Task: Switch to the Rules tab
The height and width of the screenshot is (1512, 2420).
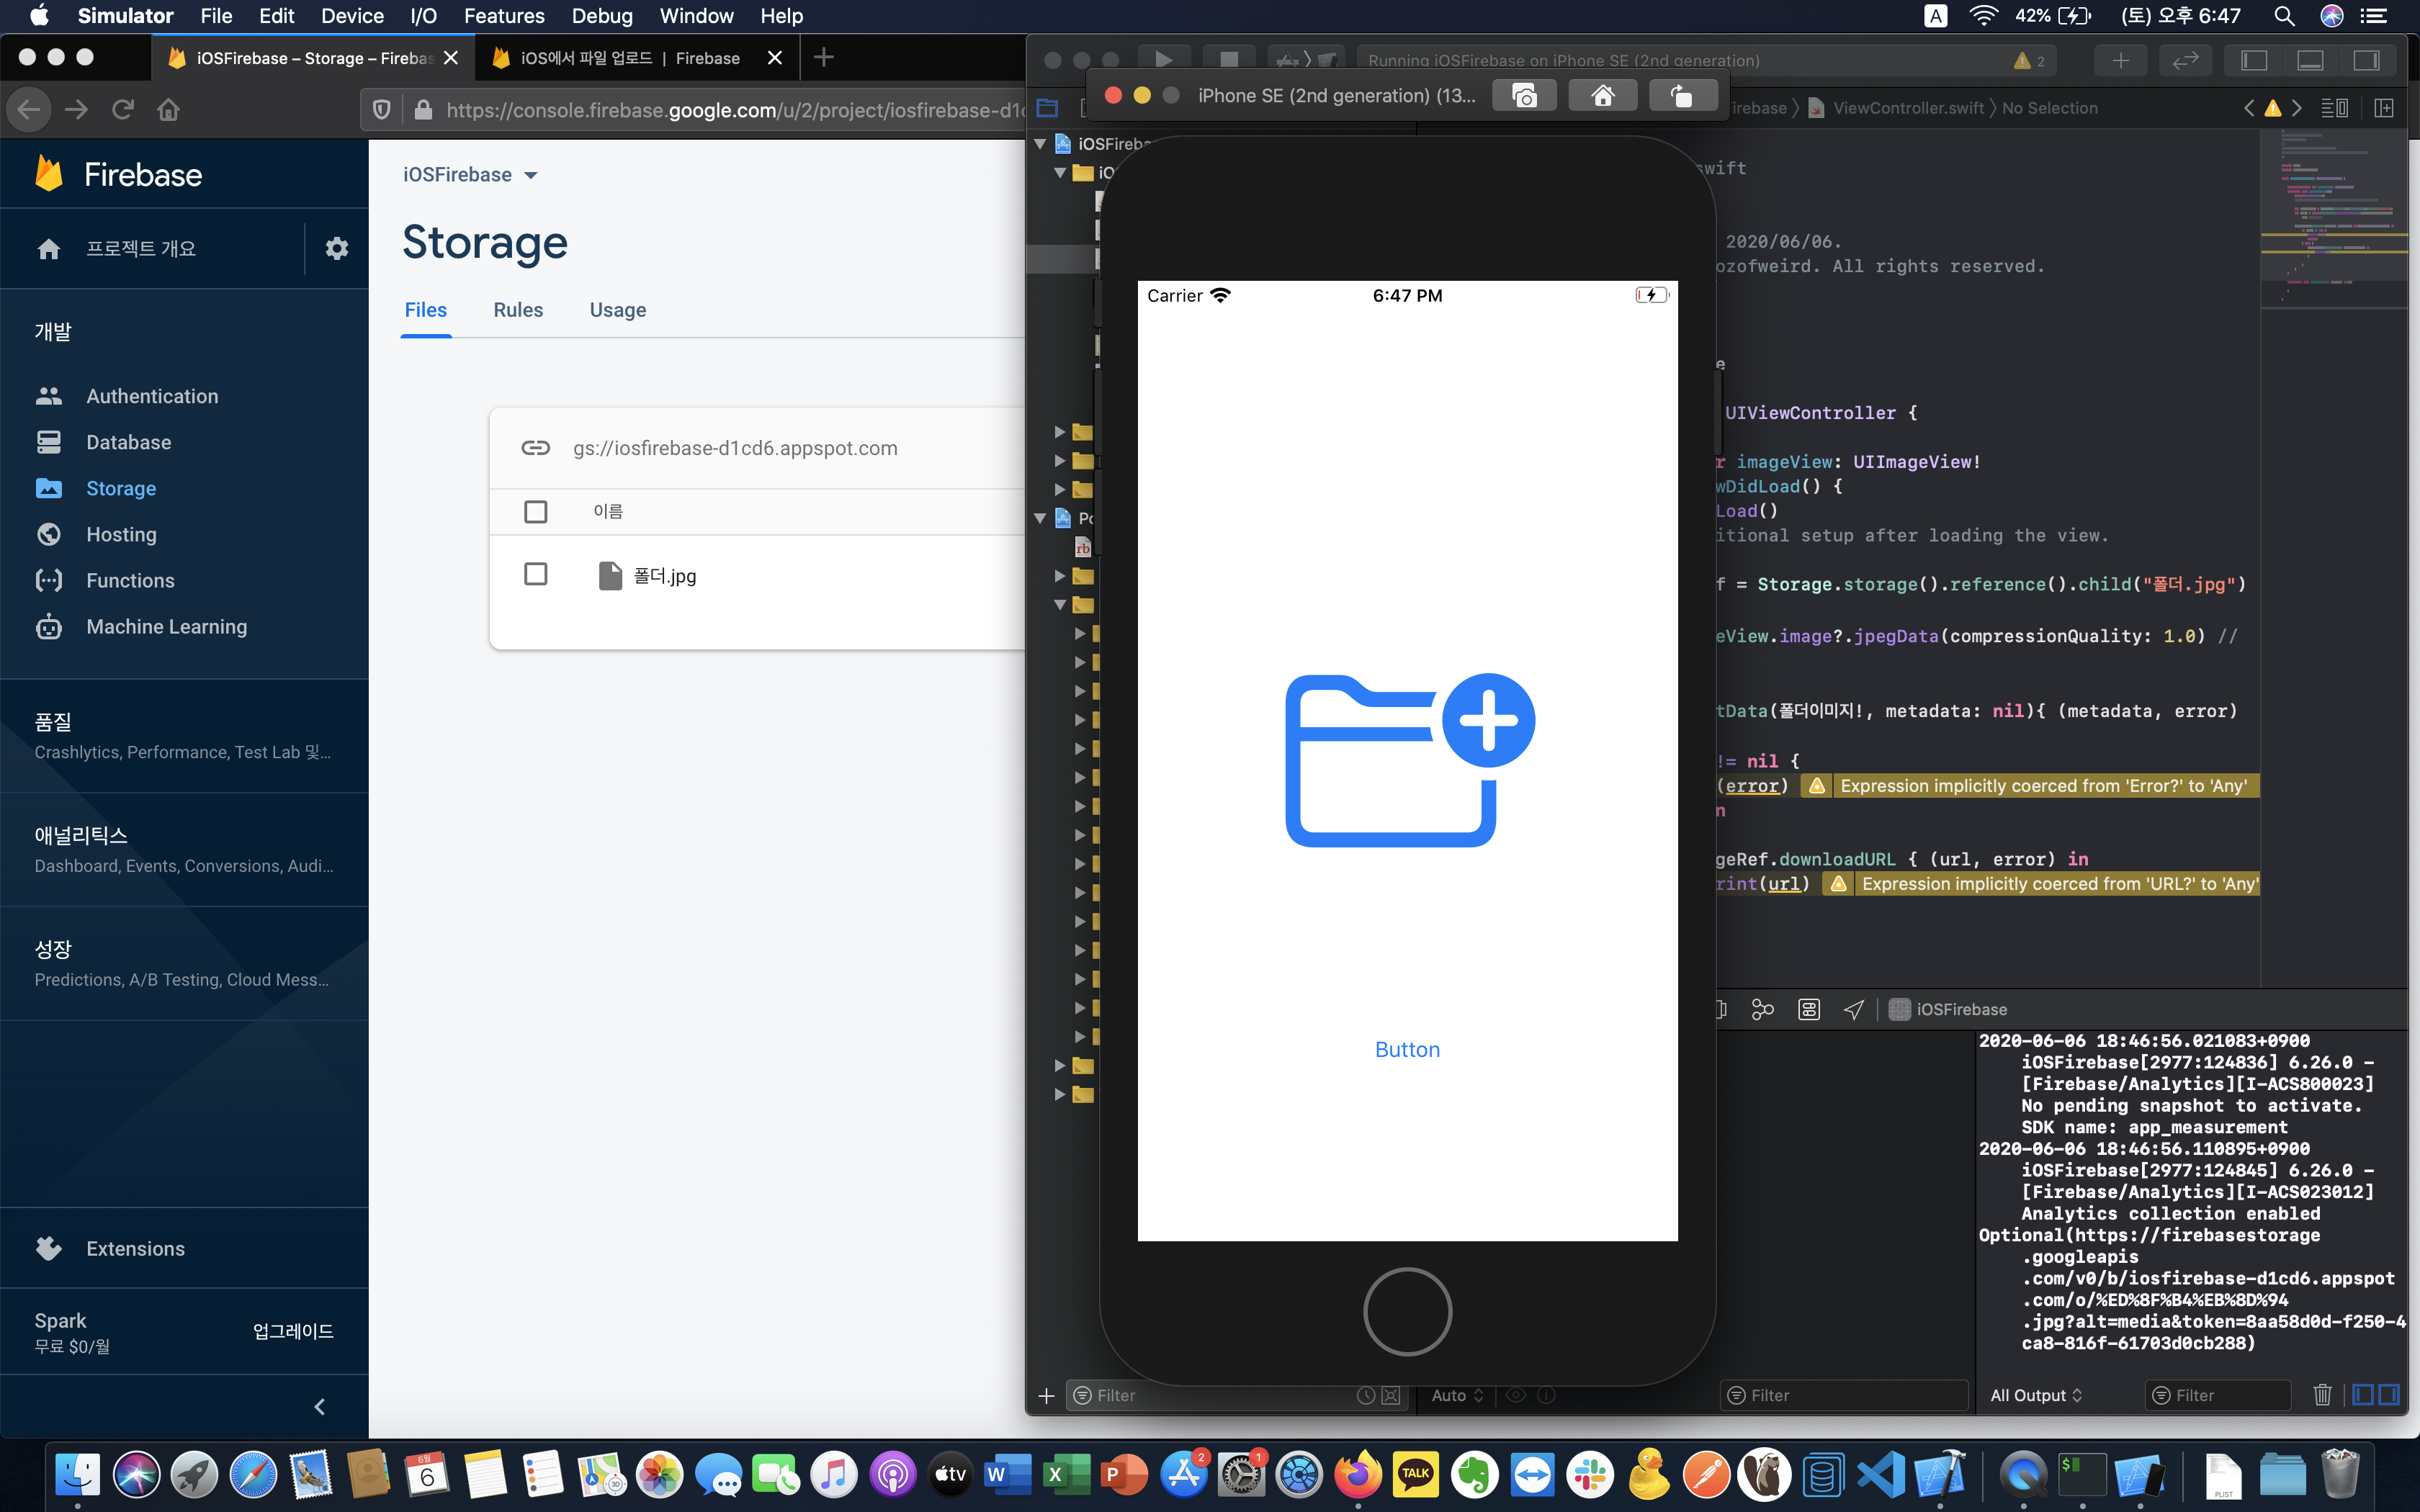Action: pyautogui.click(x=518, y=310)
